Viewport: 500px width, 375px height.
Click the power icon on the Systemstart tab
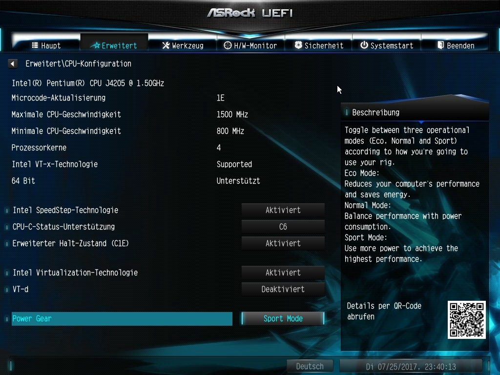click(x=364, y=45)
